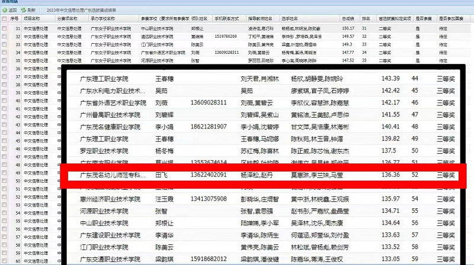Click the 是否参加国赛 column header
474x265 pixels.
451,19
